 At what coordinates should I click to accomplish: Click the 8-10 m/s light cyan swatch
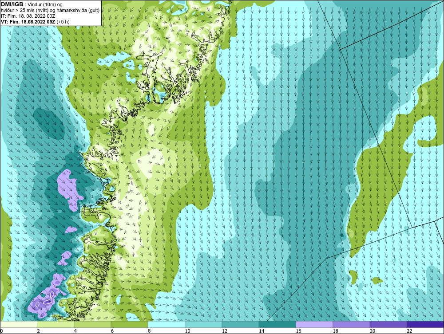pos(166,324)
